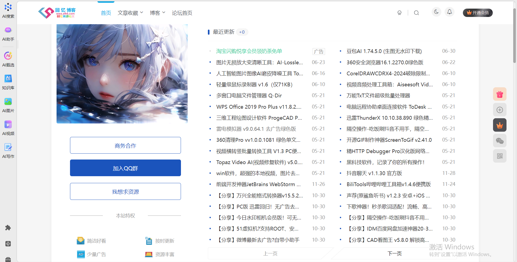Open the AI助手 sidebar icon

point(8,33)
